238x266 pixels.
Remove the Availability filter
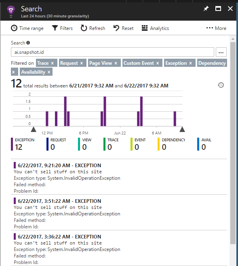click(x=49, y=72)
